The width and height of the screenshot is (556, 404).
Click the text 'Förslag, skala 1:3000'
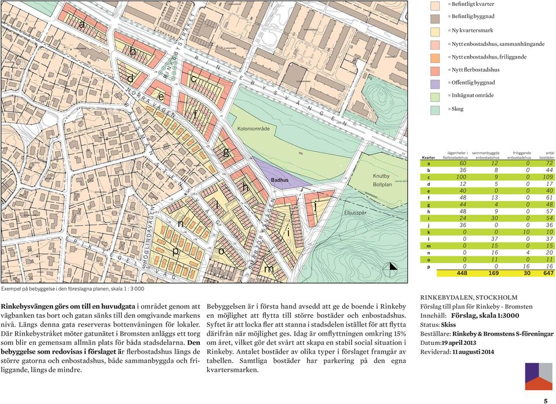coord(485,315)
